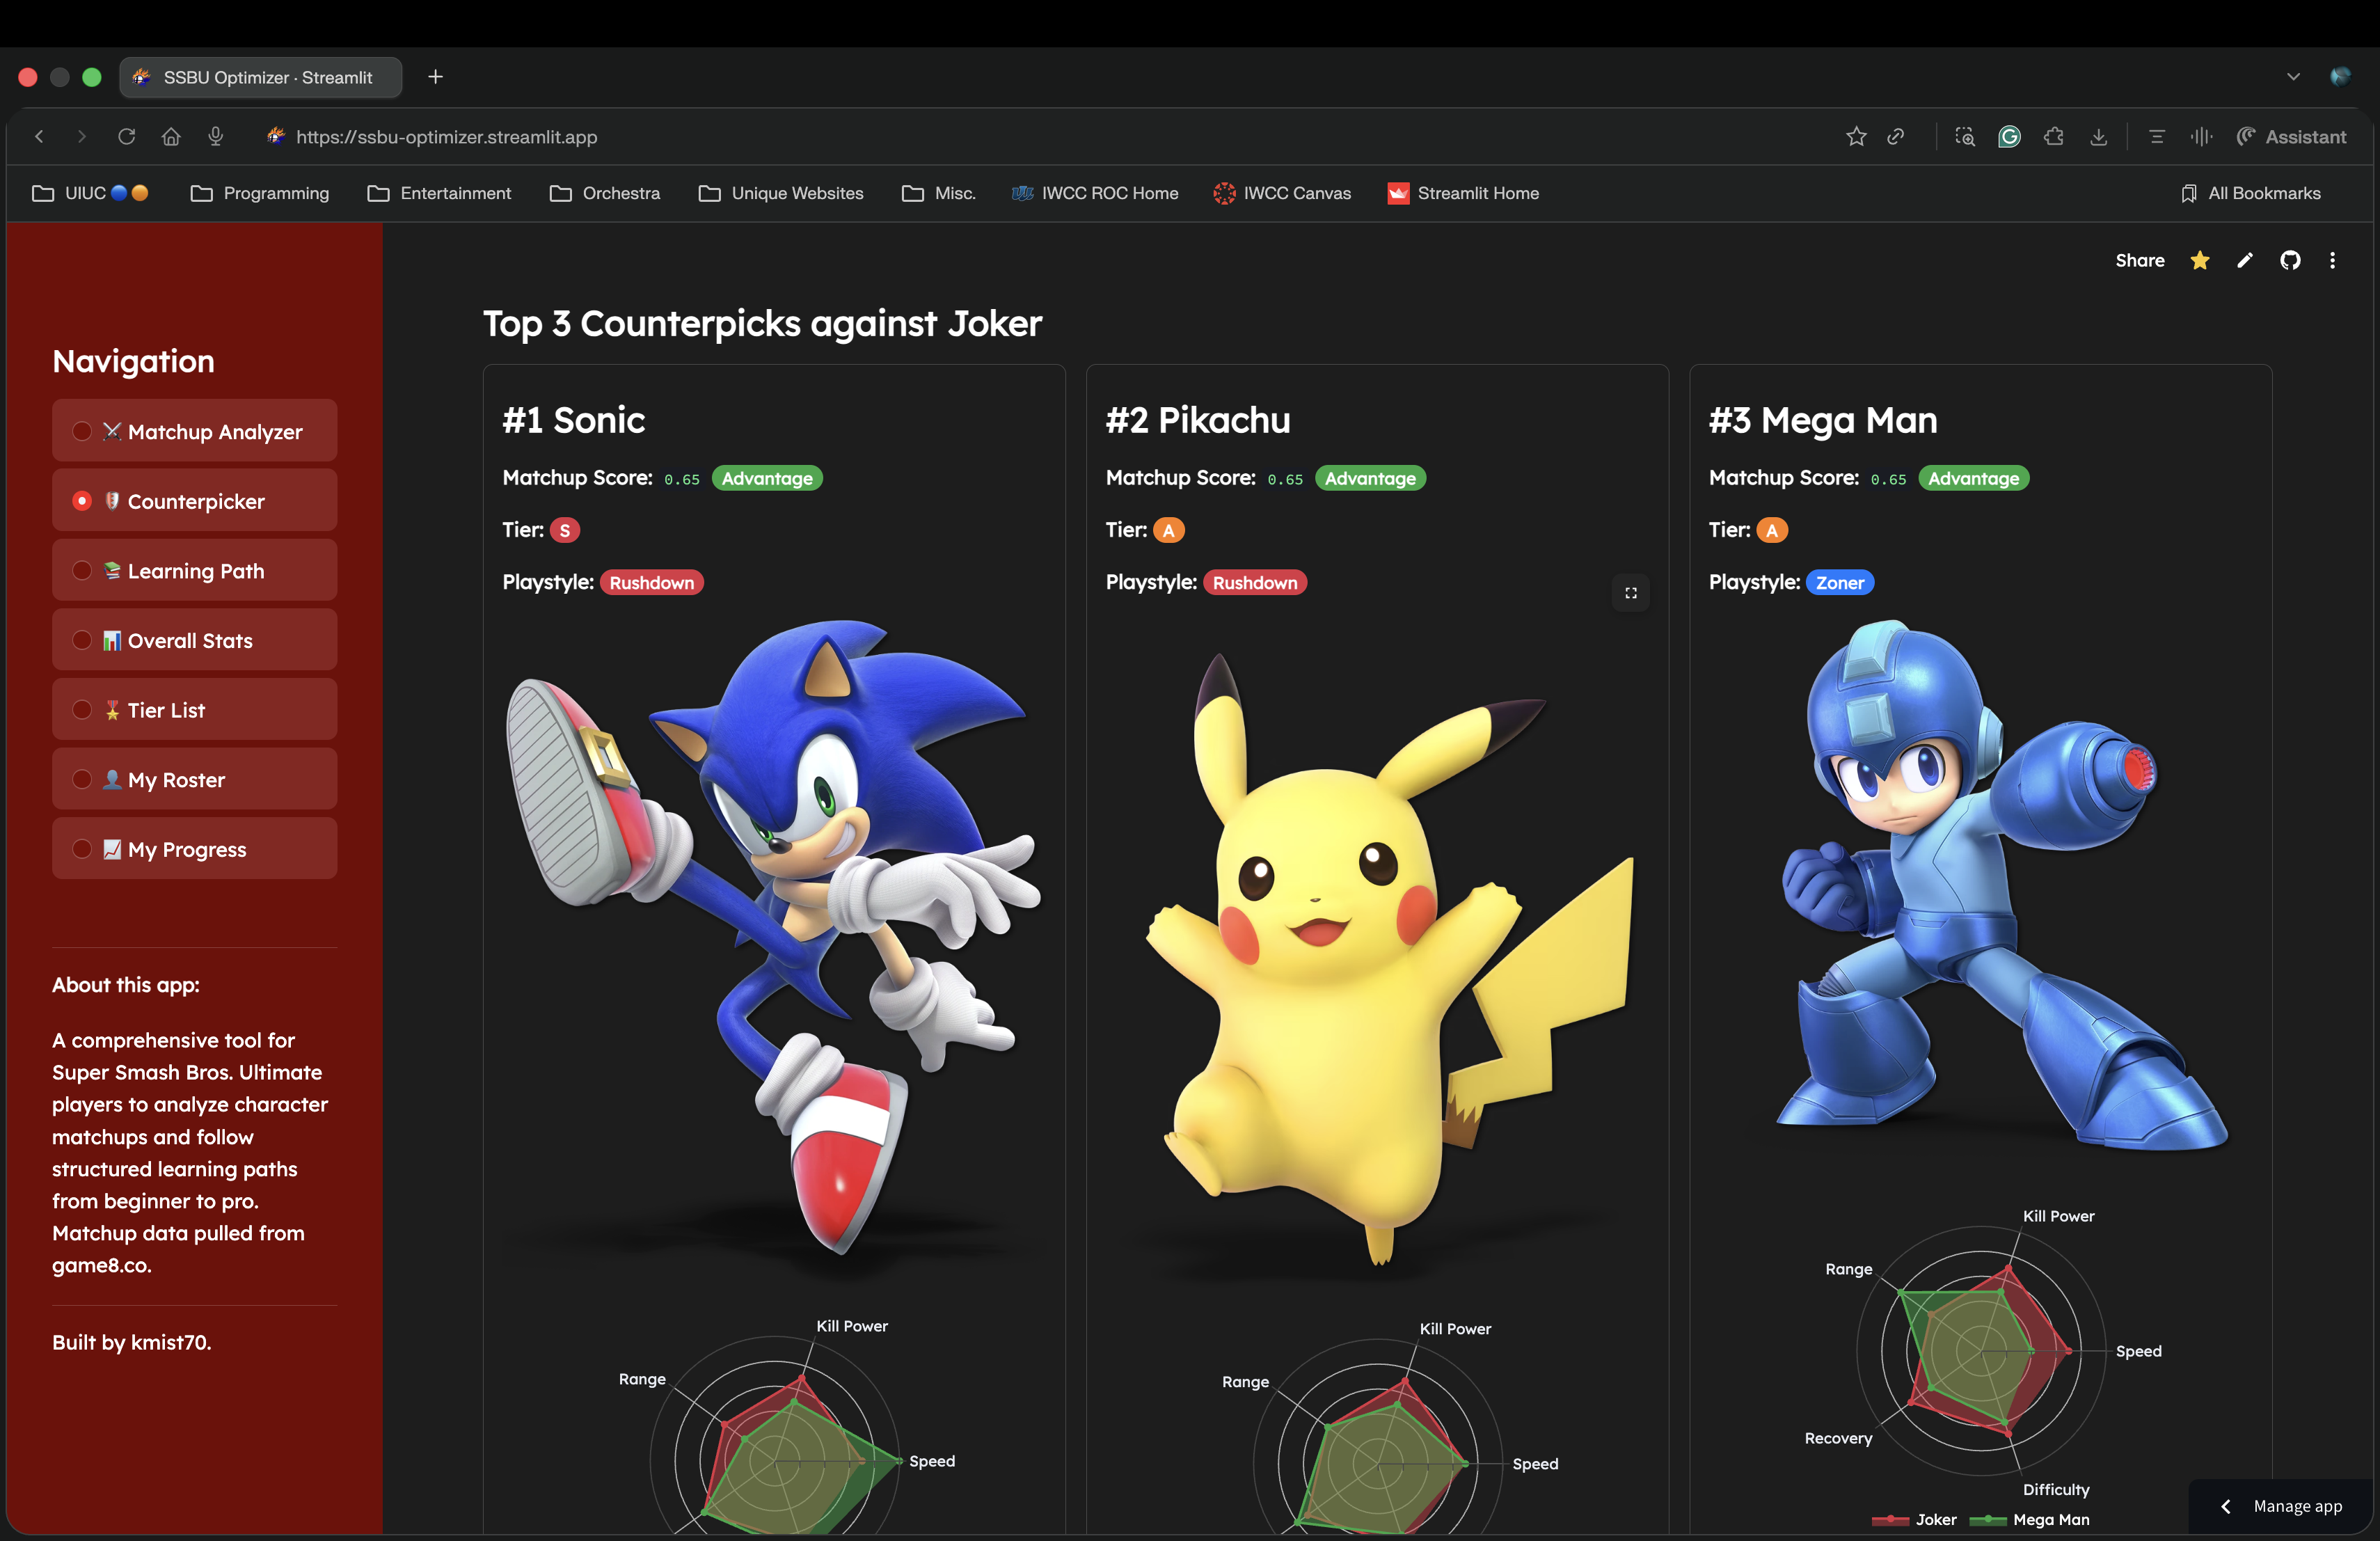Select the Overall Stats radio option
This screenshot has height=1541, width=2380.
(x=194, y=640)
